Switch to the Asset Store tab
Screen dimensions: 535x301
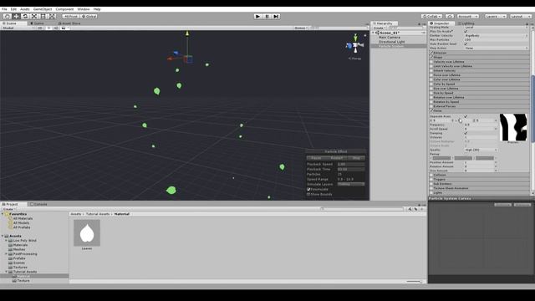[x=69, y=23]
